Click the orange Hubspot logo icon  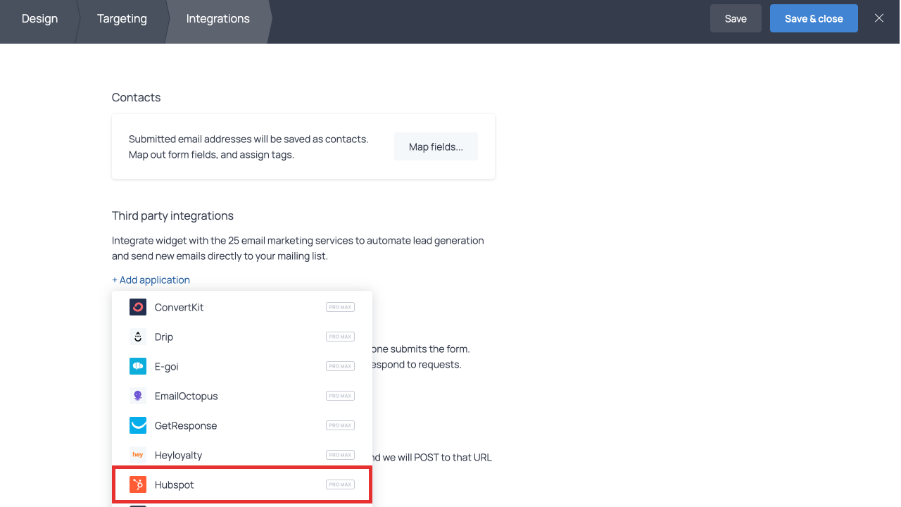tap(138, 484)
